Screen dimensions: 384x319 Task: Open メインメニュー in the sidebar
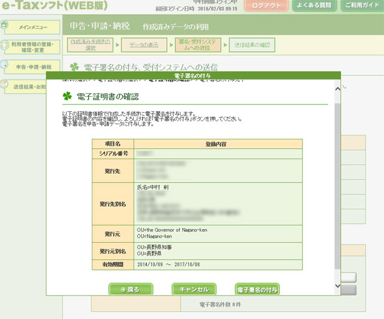[34, 27]
